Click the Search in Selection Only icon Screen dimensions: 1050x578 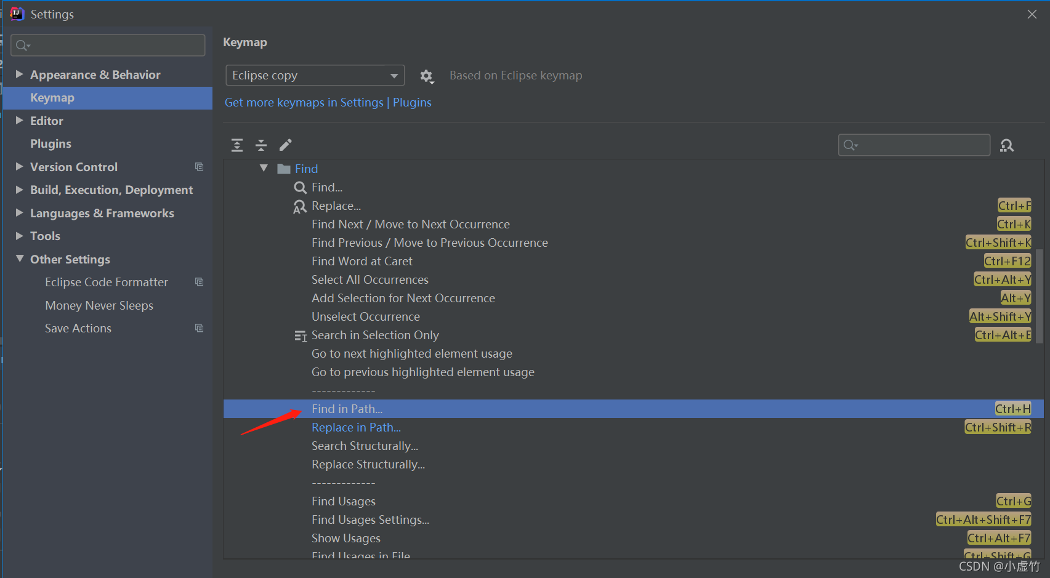pyautogui.click(x=301, y=335)
